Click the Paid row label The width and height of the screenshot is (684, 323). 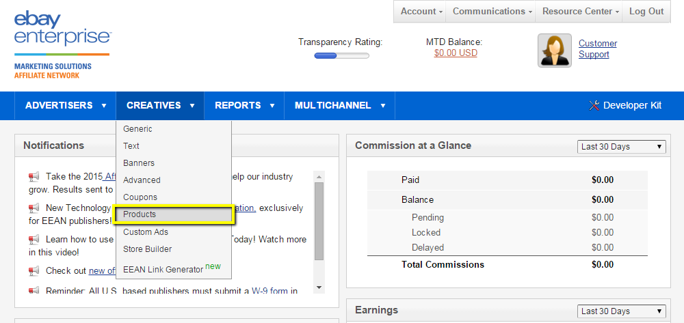click(x=410, y=180)
